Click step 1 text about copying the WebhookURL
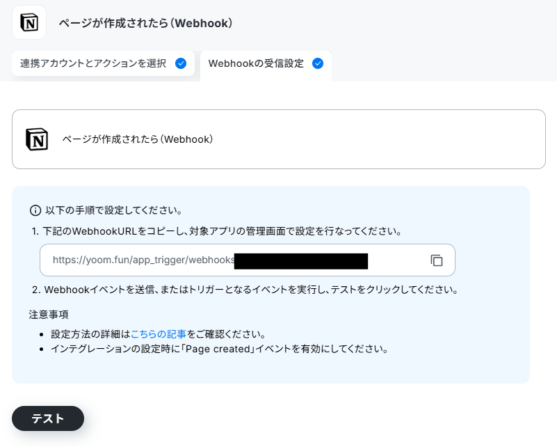 (x=217, y=231)
